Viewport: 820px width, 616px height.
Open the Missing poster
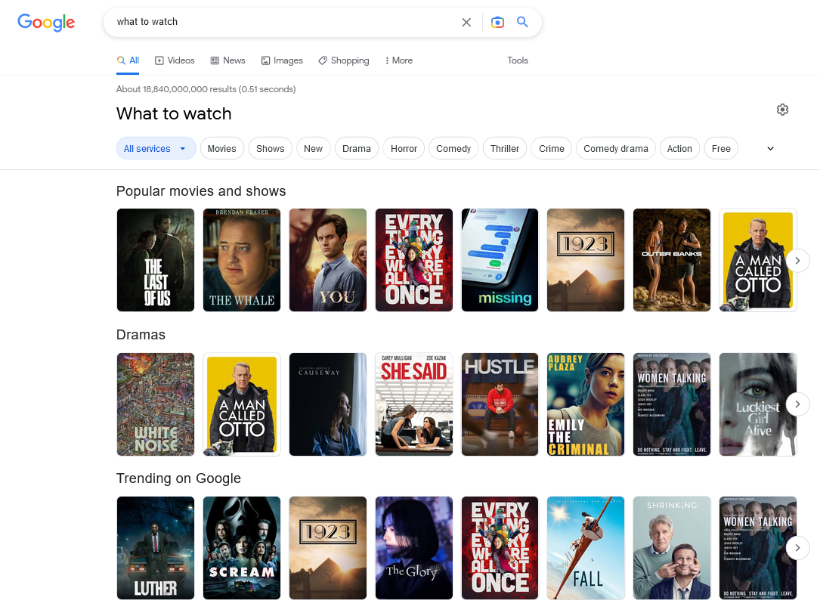point(500,260)
